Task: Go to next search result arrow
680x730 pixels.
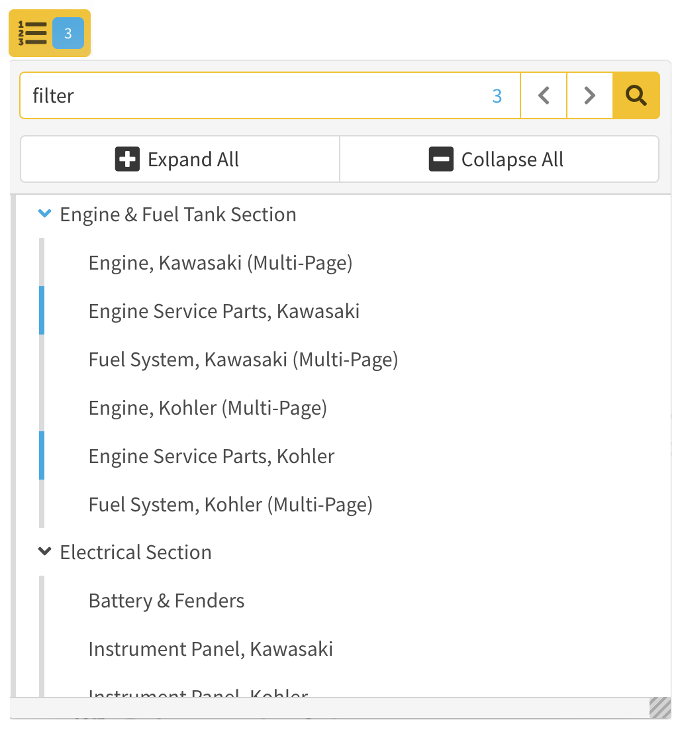Action: point(590,95)
